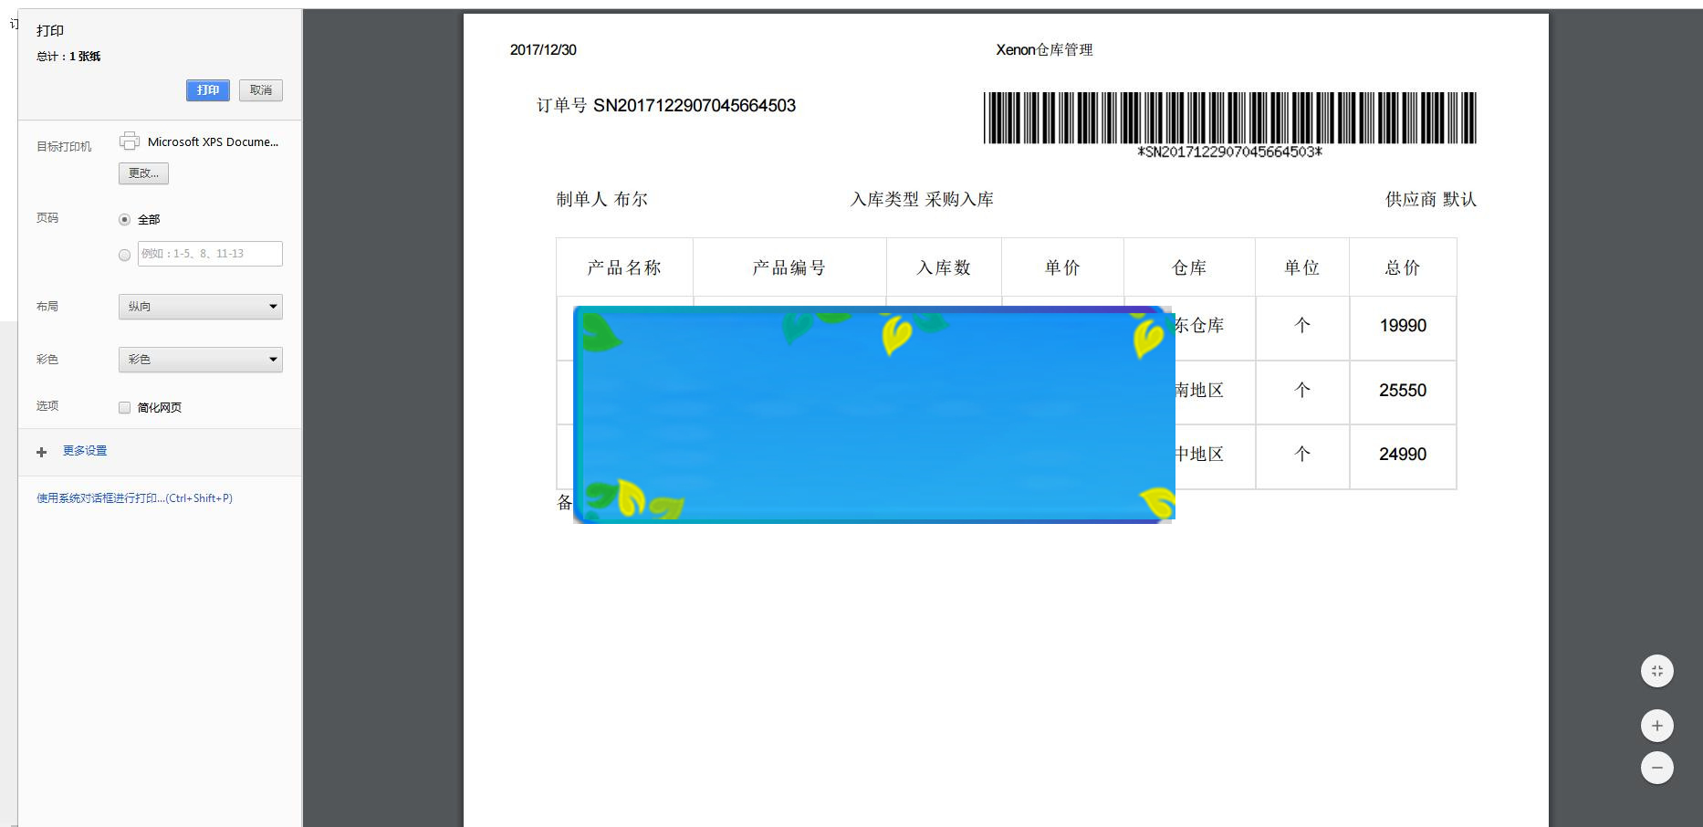Enable the 简化网页 option
This screenshot has height=827, width=1703.
tap(124, 407)
